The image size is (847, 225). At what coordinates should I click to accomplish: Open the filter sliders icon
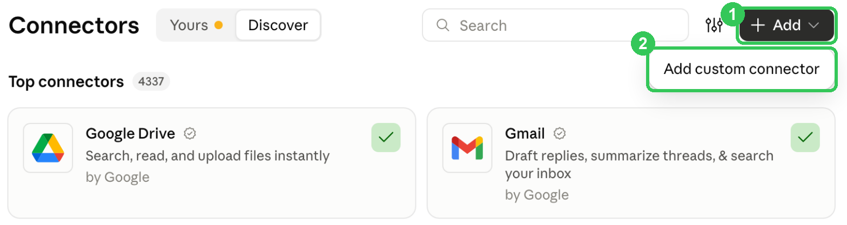(714, 25)
